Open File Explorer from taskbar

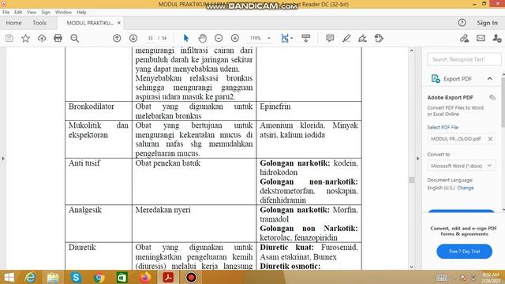[x=53, y=277]
